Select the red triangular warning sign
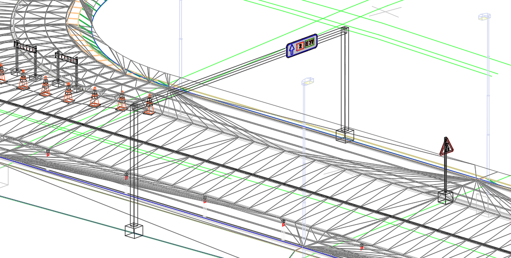This screenshot has height=258, width=511. pyautogui.click(x=446, y=147)
